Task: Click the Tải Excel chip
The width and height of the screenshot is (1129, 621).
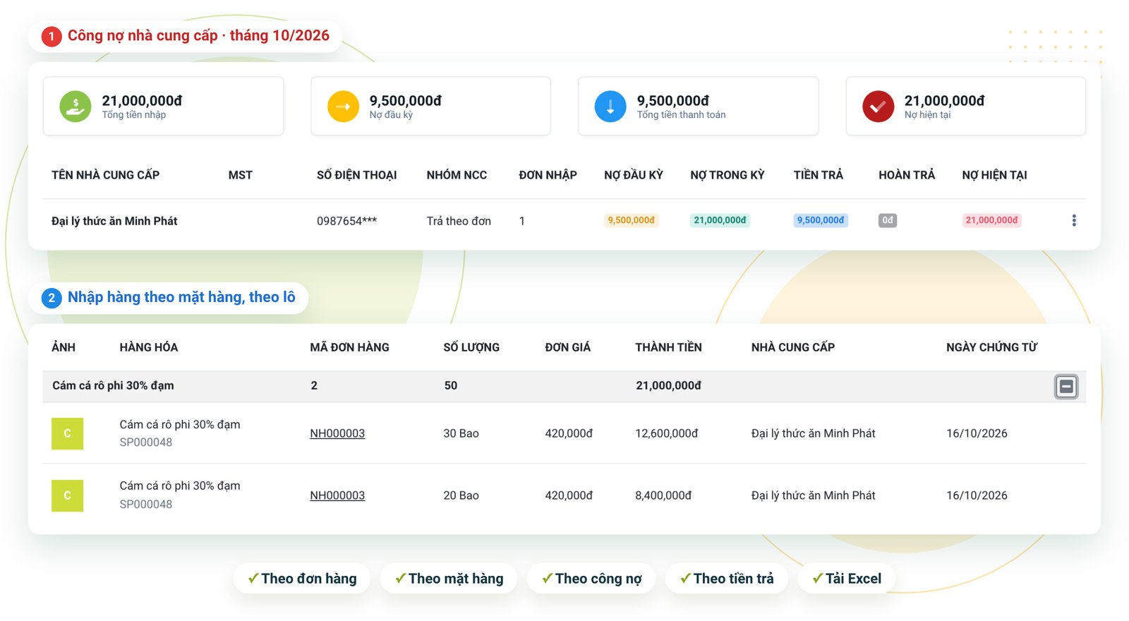Action: click(x=847, y=579)
